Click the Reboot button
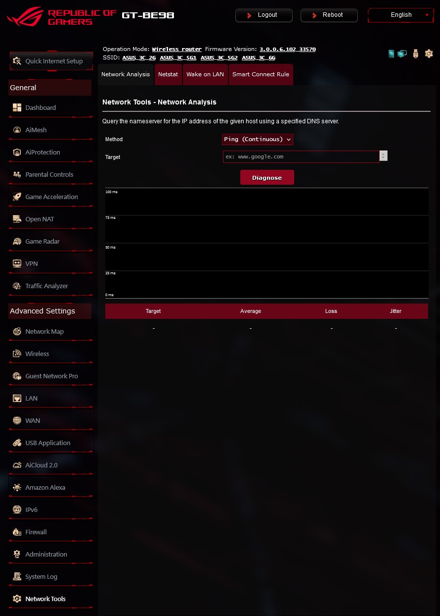 (x=329, y=15)
